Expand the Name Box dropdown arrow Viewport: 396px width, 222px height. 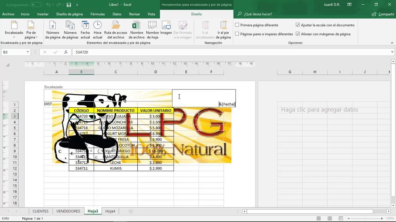pyautogui.click(x=28, y=52)
